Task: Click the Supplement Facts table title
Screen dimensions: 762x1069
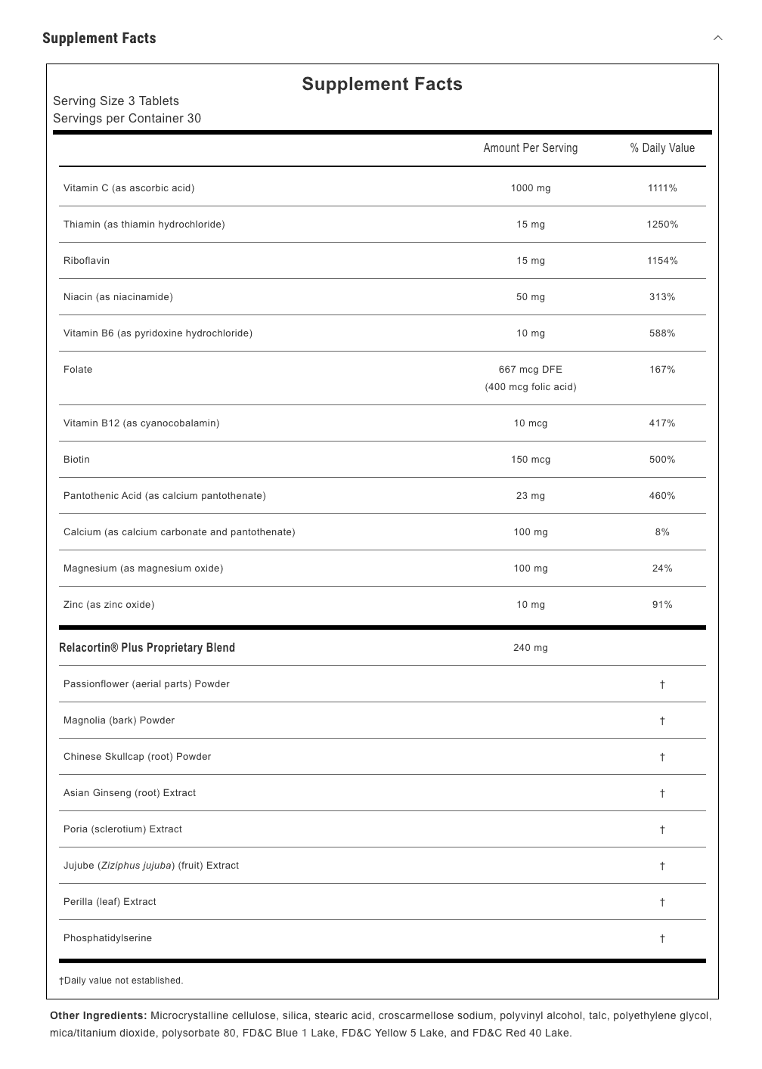Action: [382, 84]
